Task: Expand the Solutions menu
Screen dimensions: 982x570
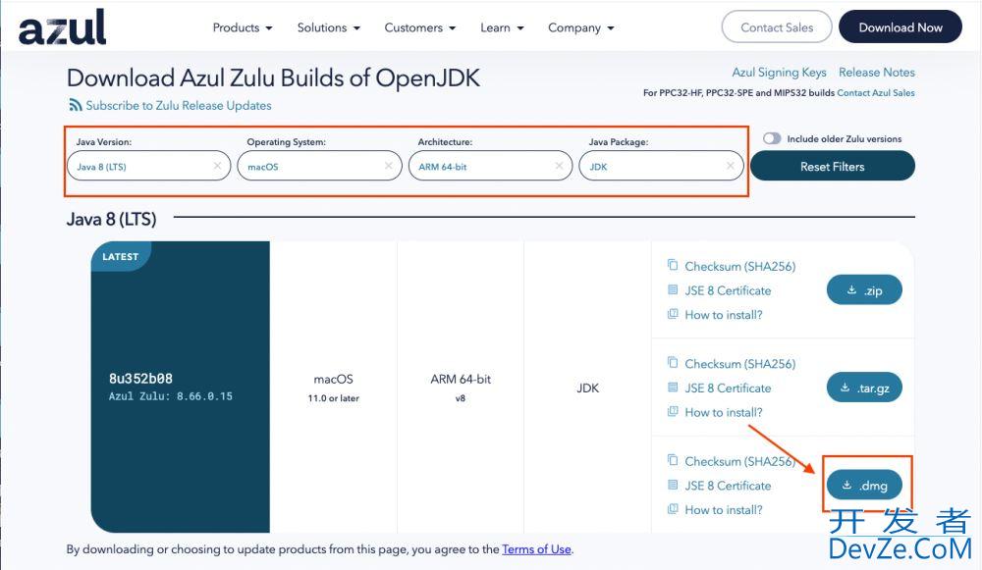Action: coord(329,27)
